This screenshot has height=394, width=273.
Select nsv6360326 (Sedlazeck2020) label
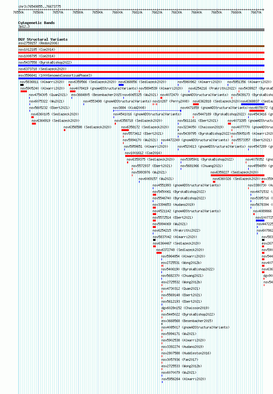(236, 179)
